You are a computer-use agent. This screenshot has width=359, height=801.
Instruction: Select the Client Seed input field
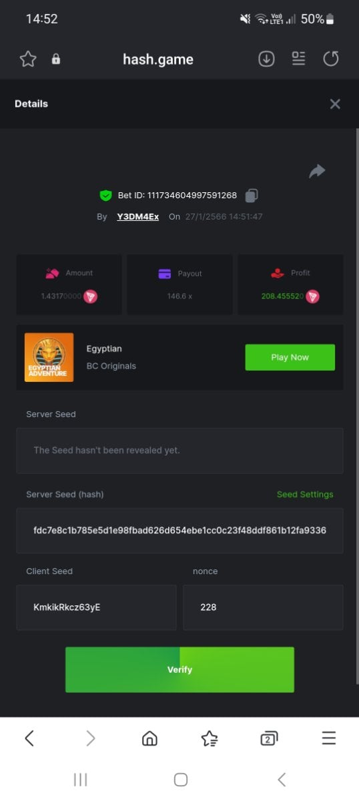click(x=97, y=607)
